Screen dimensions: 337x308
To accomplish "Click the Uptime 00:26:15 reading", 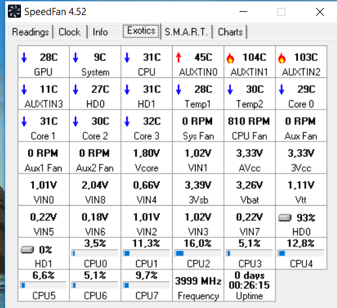I will coord(249,285).
